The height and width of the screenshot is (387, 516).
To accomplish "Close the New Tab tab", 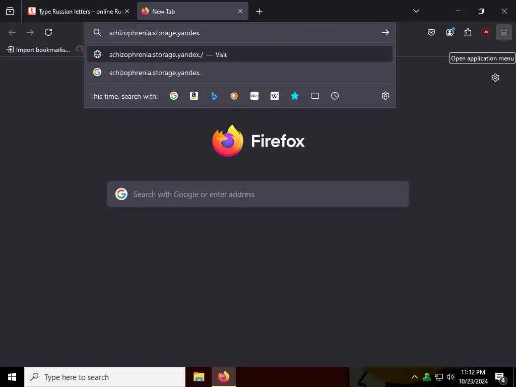I will click(240, 11).
